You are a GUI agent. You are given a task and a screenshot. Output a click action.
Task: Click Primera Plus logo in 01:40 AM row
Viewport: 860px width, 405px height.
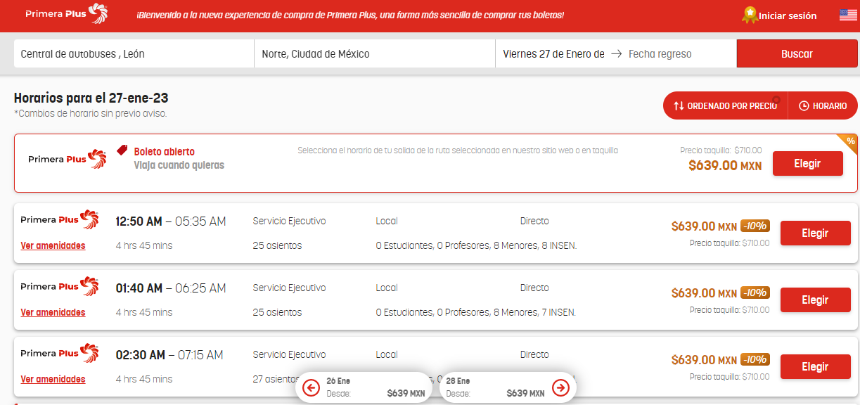pos(59,286)
